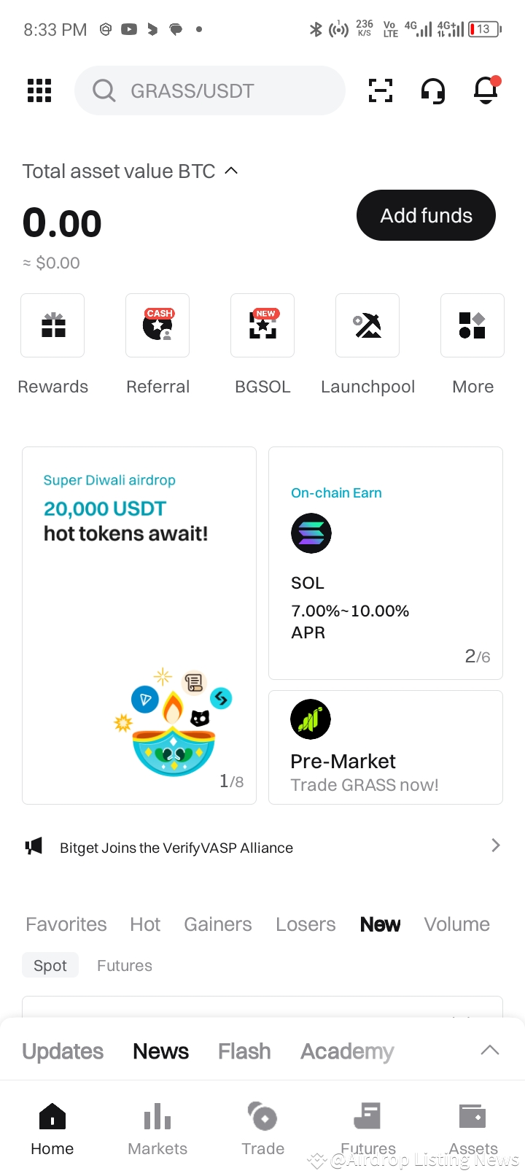Tap the GRASS/USDT search field

click(210, 90)
